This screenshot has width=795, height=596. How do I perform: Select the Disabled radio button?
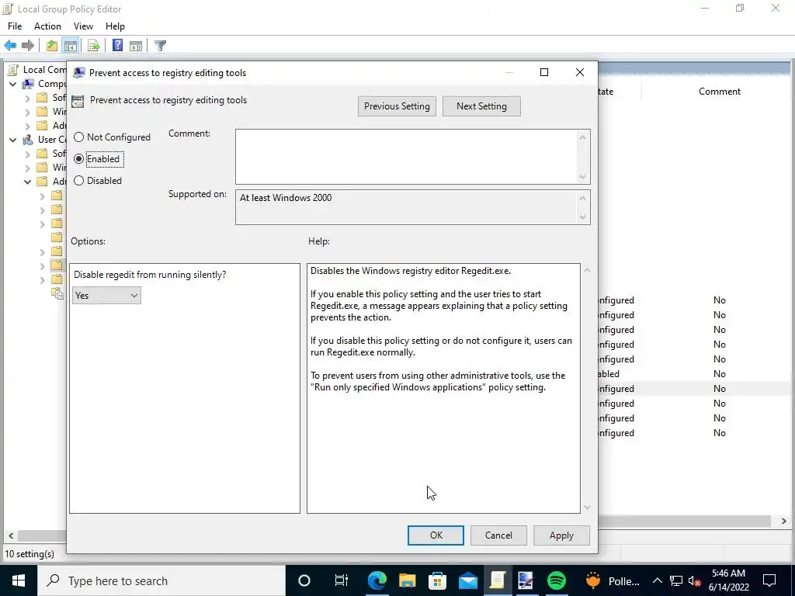[78, 181]
